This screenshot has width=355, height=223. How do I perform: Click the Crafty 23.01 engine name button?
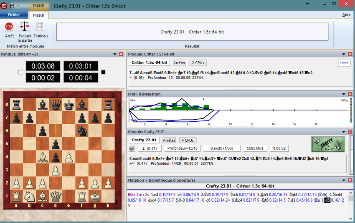tap(144, 140)
